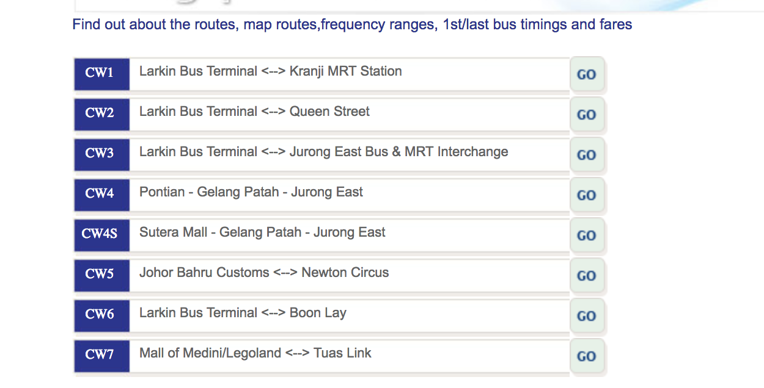
Task: Click Sutera Mall - Gelang Patah - Jurong East text
Action: click(262, 232)
